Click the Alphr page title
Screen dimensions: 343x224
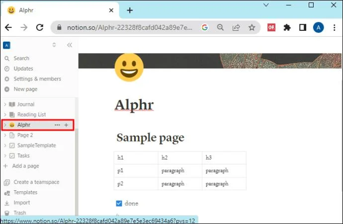tap(134, 105)
